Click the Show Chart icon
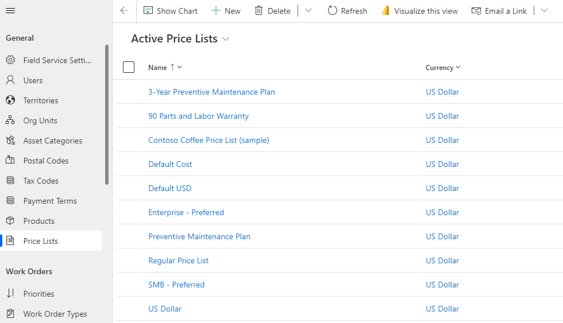 (148, 11)
